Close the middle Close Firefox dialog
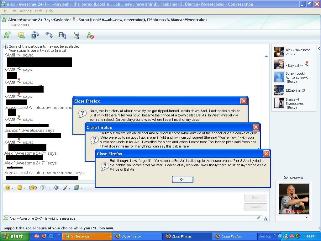321x241 pixels. point(256,127)
